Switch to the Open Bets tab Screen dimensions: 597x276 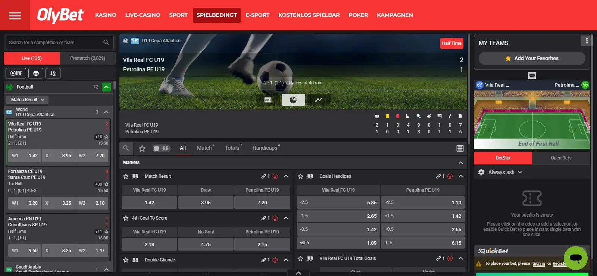pos(561,158)
